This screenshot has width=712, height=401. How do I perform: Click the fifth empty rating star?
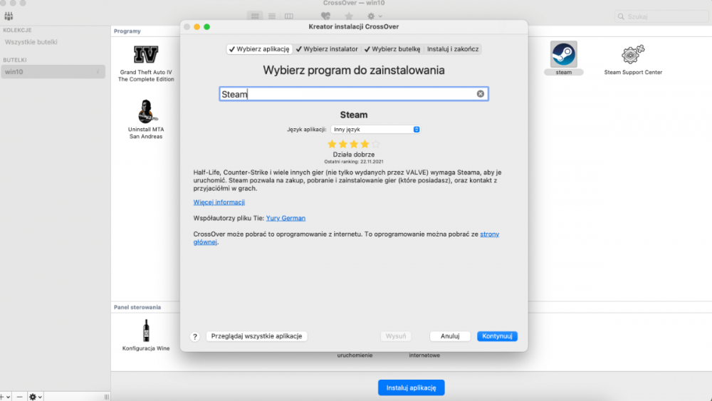[375, 144]
